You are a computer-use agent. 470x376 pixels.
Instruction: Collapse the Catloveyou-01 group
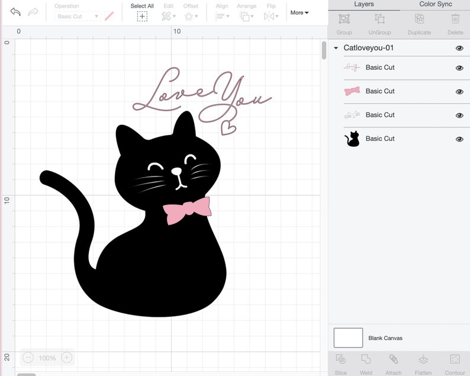(x=336, y=48)
